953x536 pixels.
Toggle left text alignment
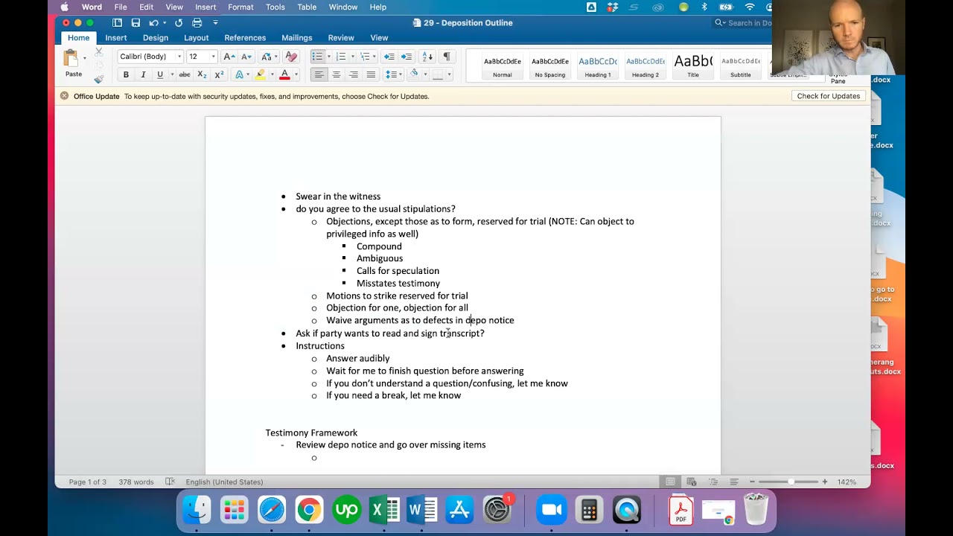pos(319,74)
